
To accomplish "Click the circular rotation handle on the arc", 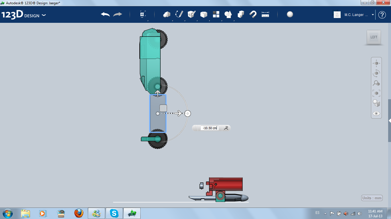I will [187, 114].
